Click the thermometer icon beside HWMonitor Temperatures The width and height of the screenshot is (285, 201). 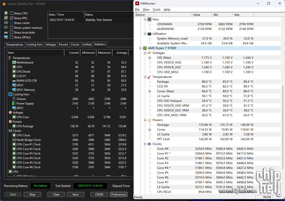149,77
